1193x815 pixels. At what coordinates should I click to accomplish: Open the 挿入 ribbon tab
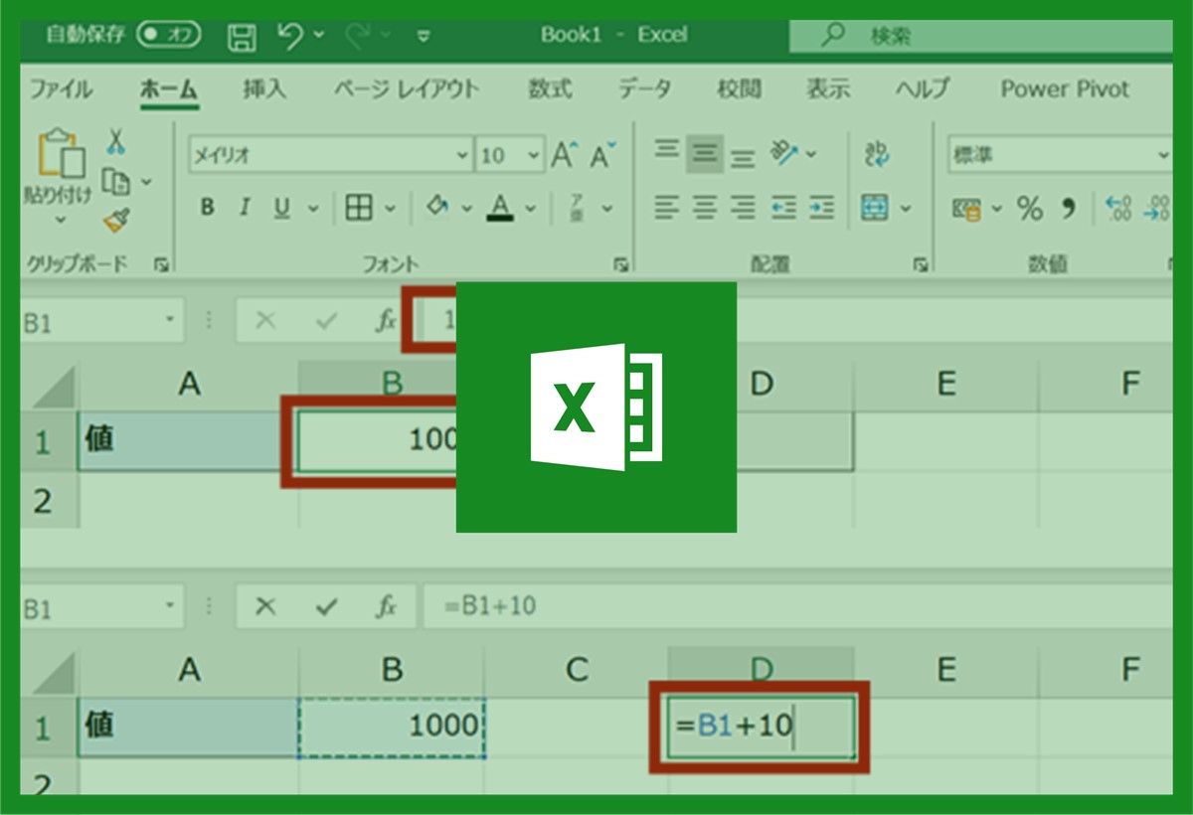[264, 88]
